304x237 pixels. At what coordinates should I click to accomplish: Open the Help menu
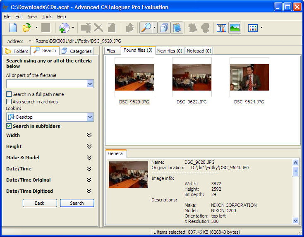click(62, 17)
